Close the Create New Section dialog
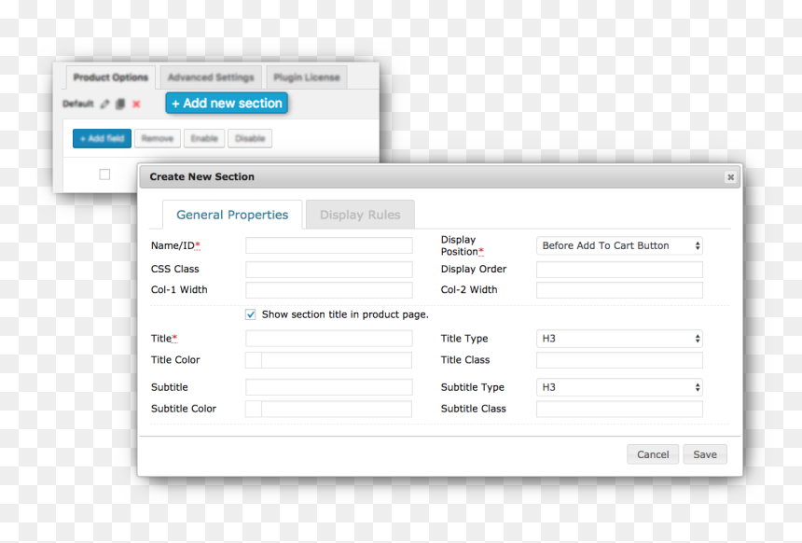Viewport: 802px width, 543px height. [x=730, y=177]
